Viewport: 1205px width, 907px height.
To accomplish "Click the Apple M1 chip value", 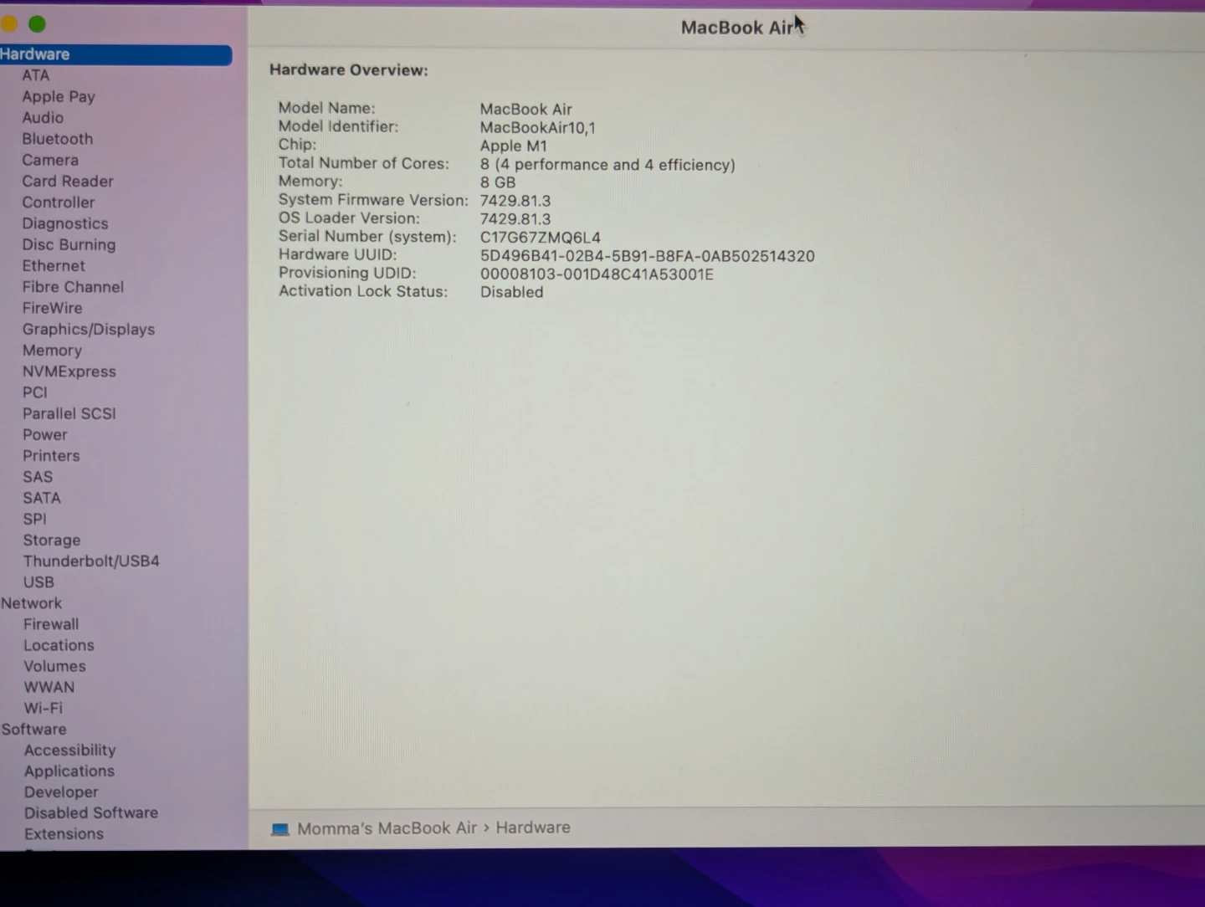I will (514, 146).
